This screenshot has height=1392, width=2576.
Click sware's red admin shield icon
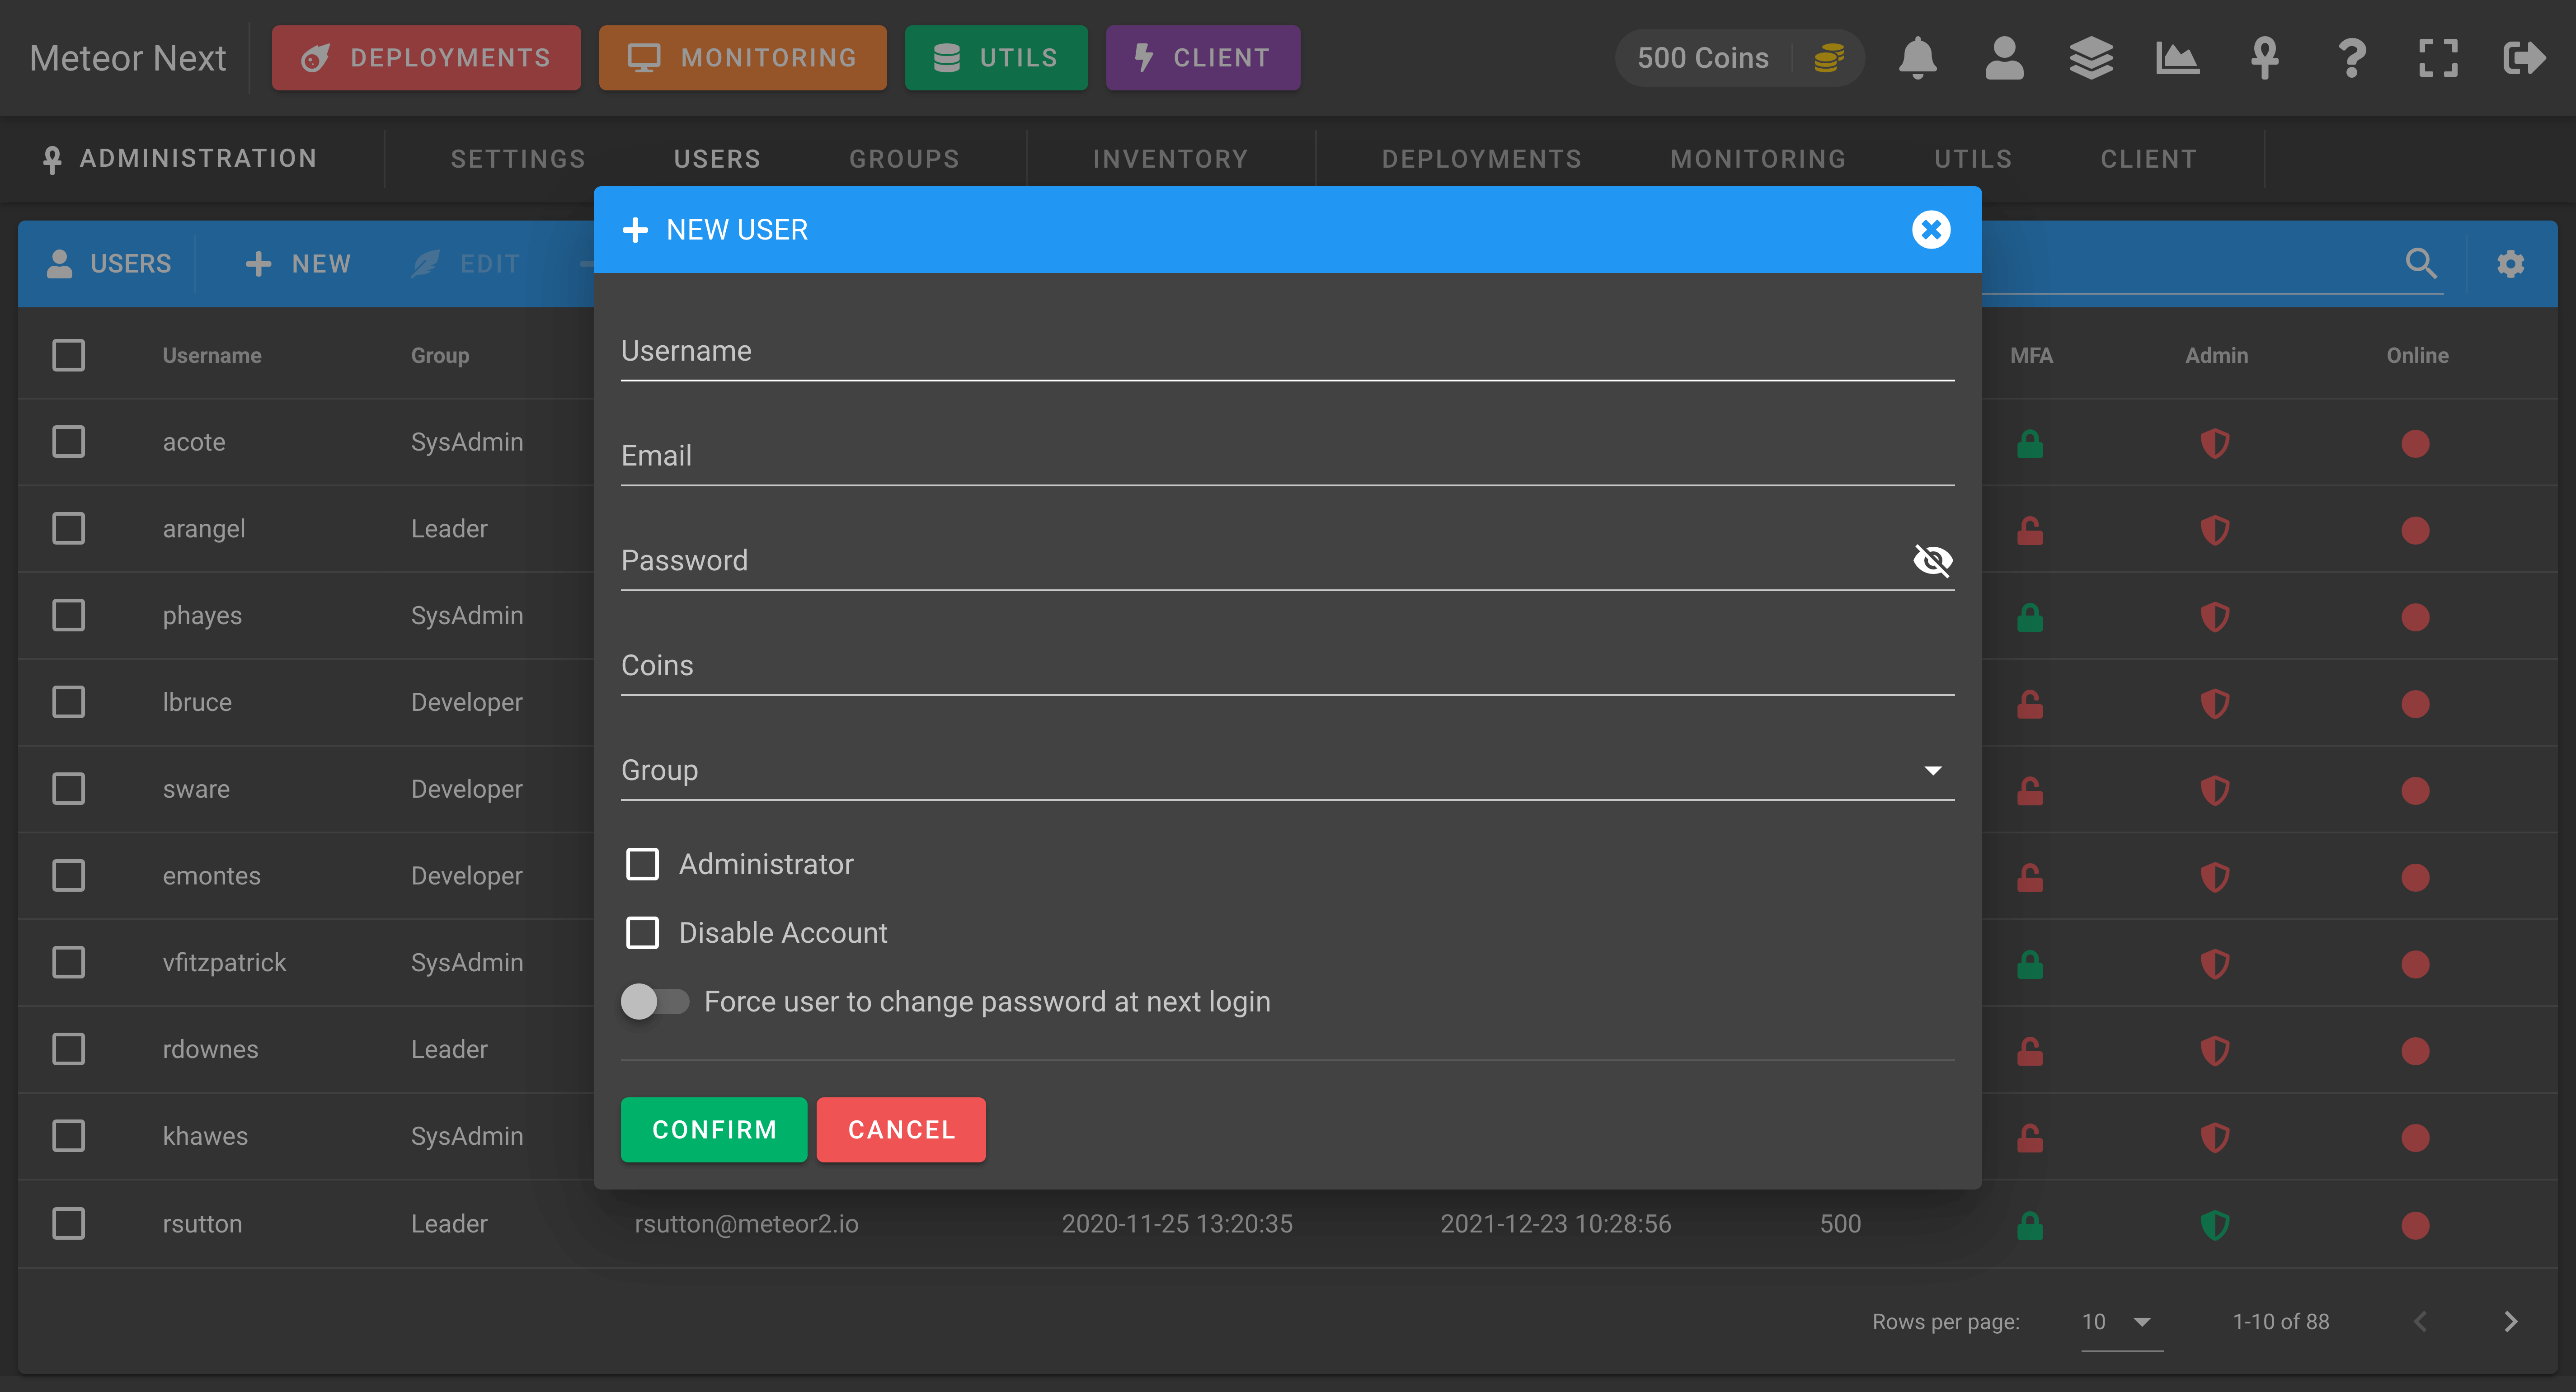tap(2215, 791)
